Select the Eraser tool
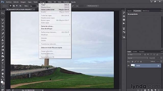 (3, 47)
